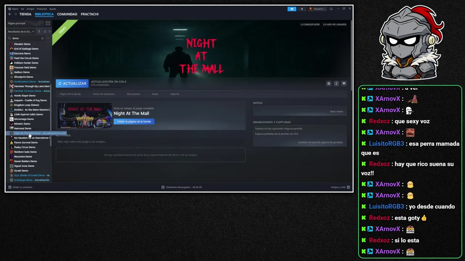Open the announcements megaphone button
This screenshot has height=261, width=465.
tap(292, 9)
